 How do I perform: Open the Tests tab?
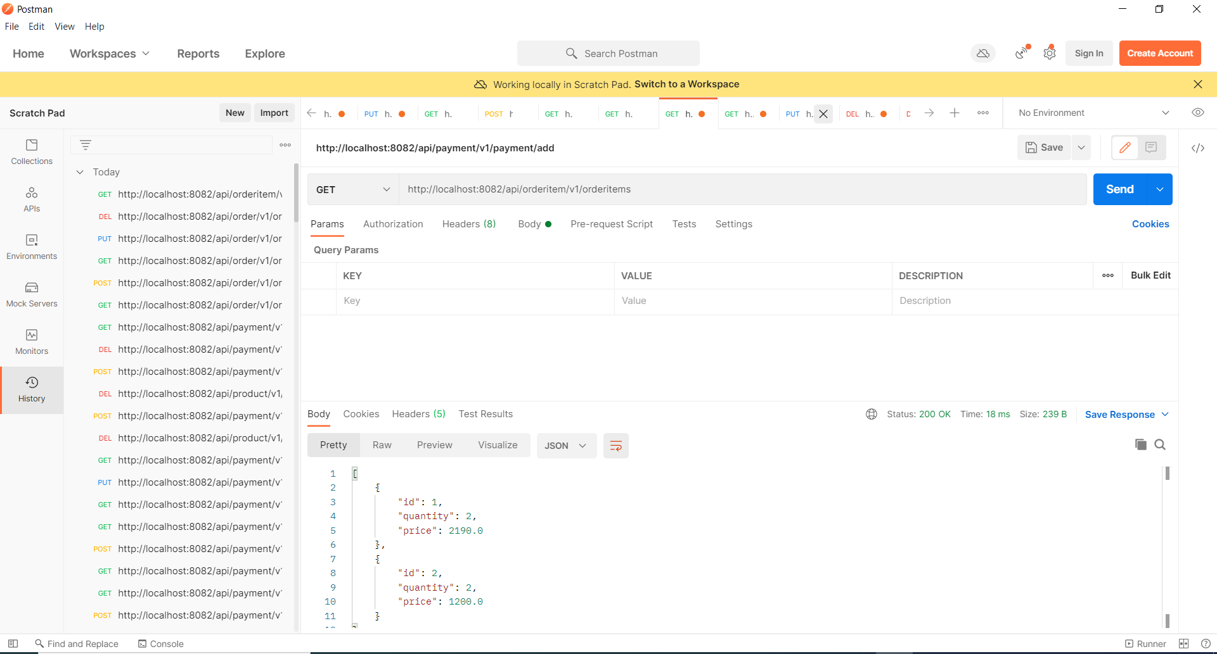coord(684,224)
